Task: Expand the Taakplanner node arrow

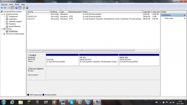Action: [5, 17]
